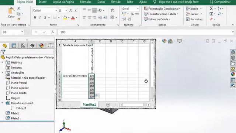Open Formatação Condicional menu
Screen dimensions: 236x133
coord(162,8)
